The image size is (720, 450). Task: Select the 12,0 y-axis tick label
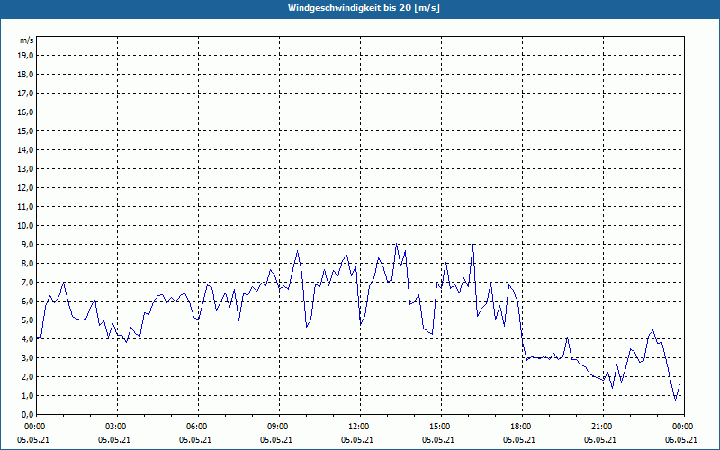(25, 188)
